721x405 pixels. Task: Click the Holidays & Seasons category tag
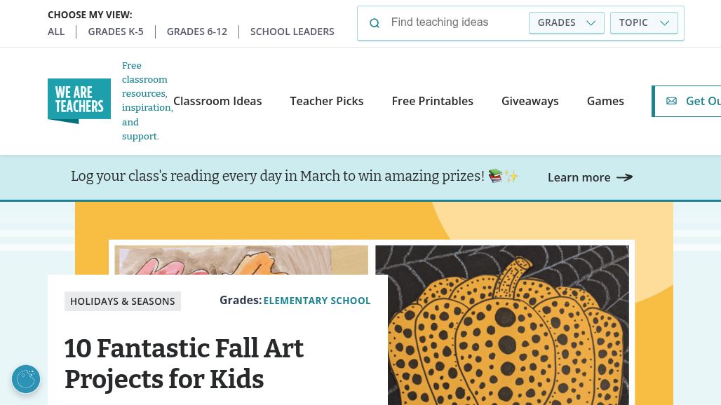[x=123, y=301]
